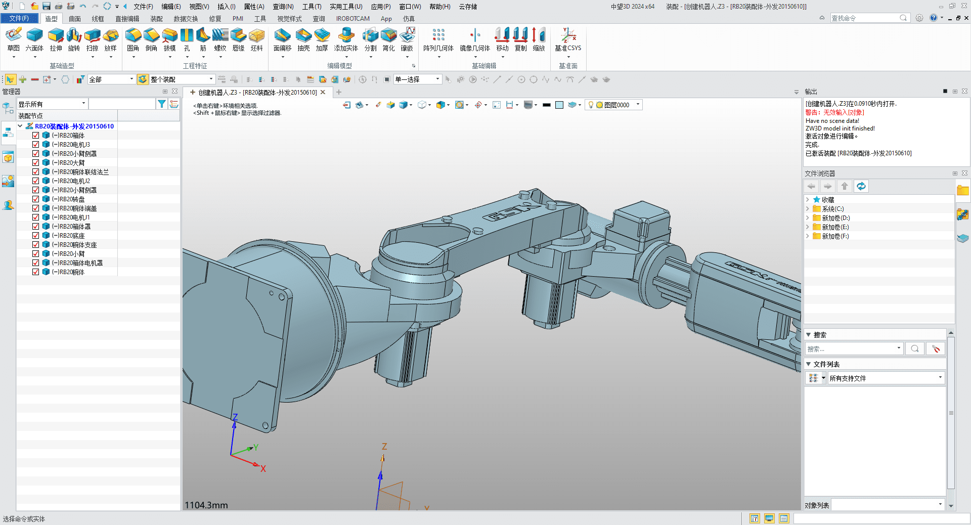Image resolution: width=971 pixels, height=525 pixels.
Task: Toggle RB20电机J3 visibility checkbox
Action: [35, 144]
